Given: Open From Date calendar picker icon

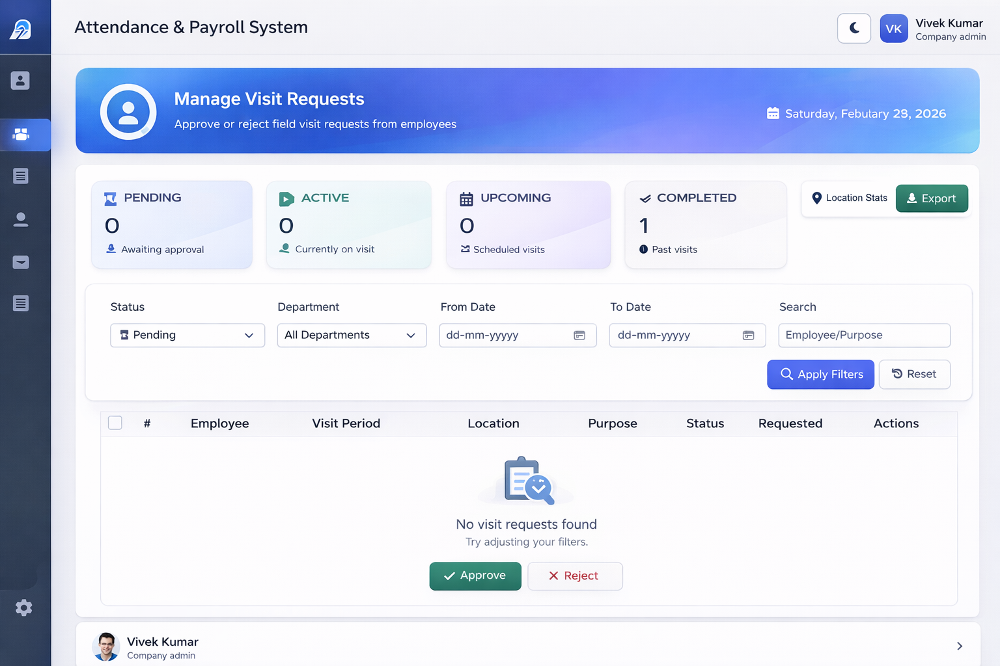Looking at the screenshot, I should point(579,335).
